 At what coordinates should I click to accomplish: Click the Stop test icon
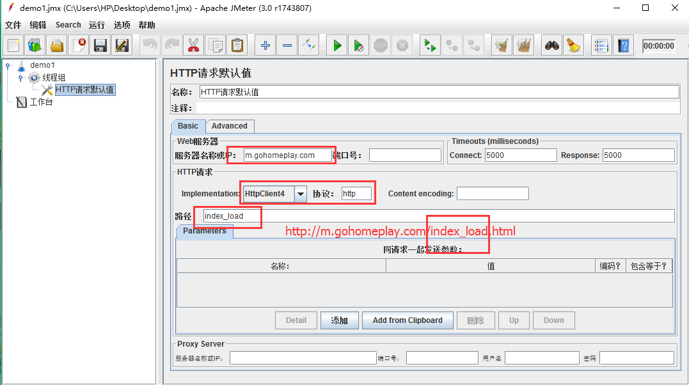pos(381,45)
